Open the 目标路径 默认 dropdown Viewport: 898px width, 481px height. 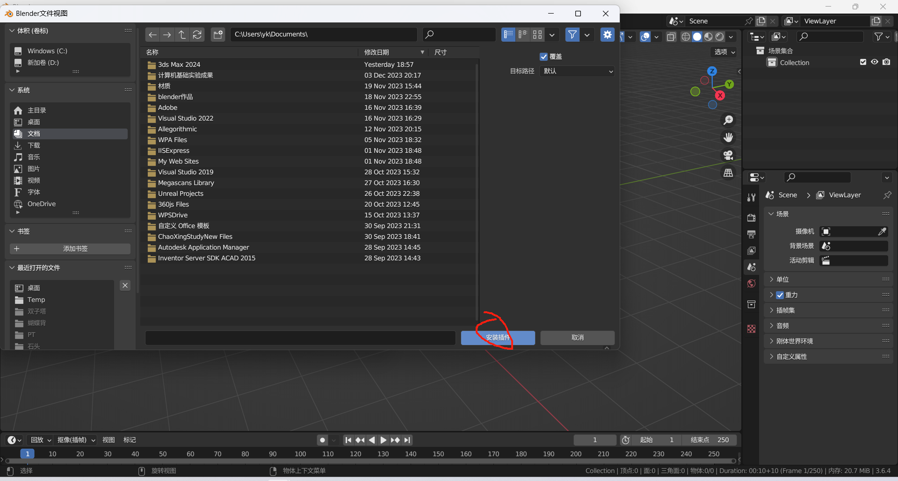577,71
